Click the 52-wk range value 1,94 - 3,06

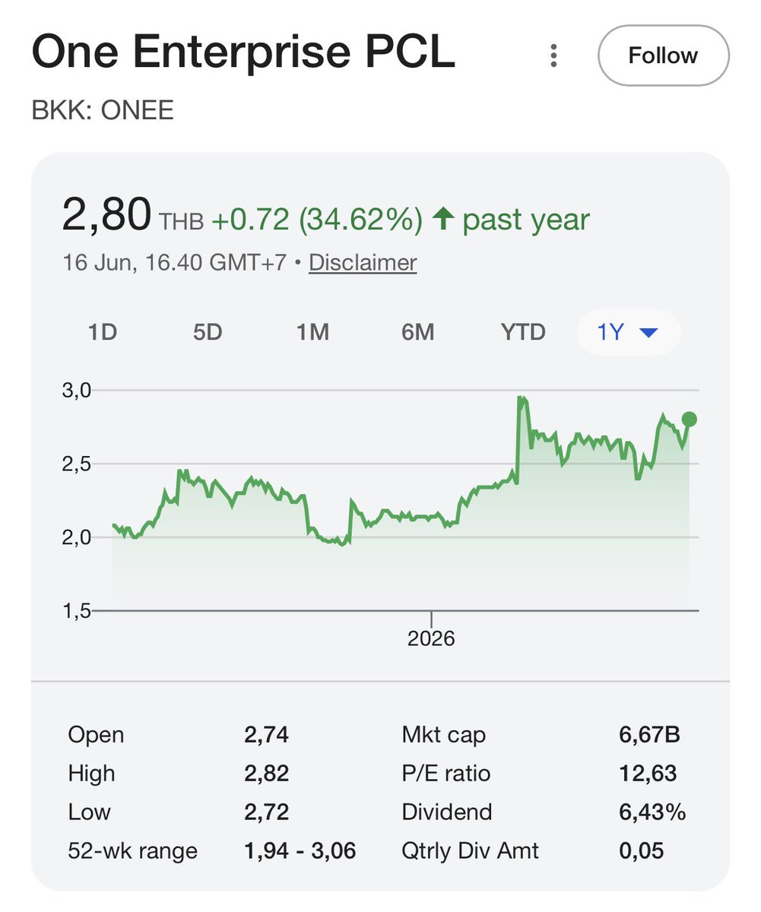coord(300,850)
